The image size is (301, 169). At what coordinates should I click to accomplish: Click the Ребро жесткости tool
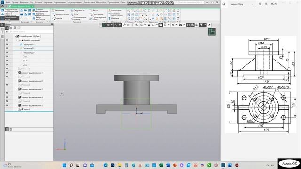point(39,18)
